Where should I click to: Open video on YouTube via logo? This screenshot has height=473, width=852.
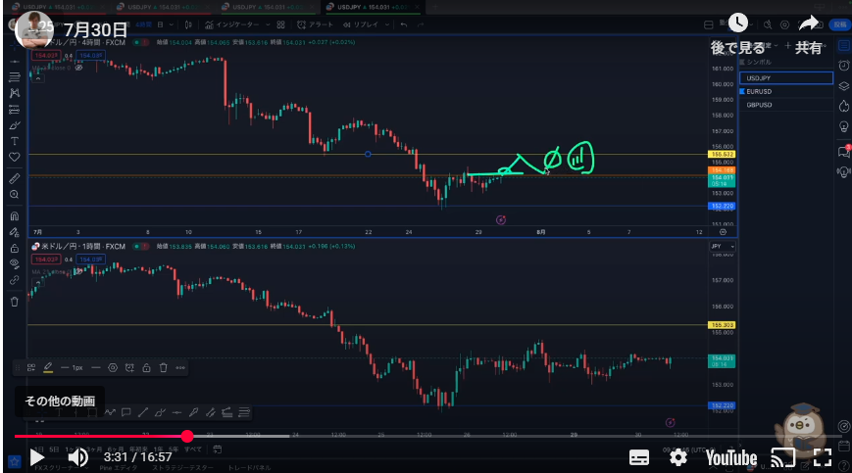click(730, 457)
